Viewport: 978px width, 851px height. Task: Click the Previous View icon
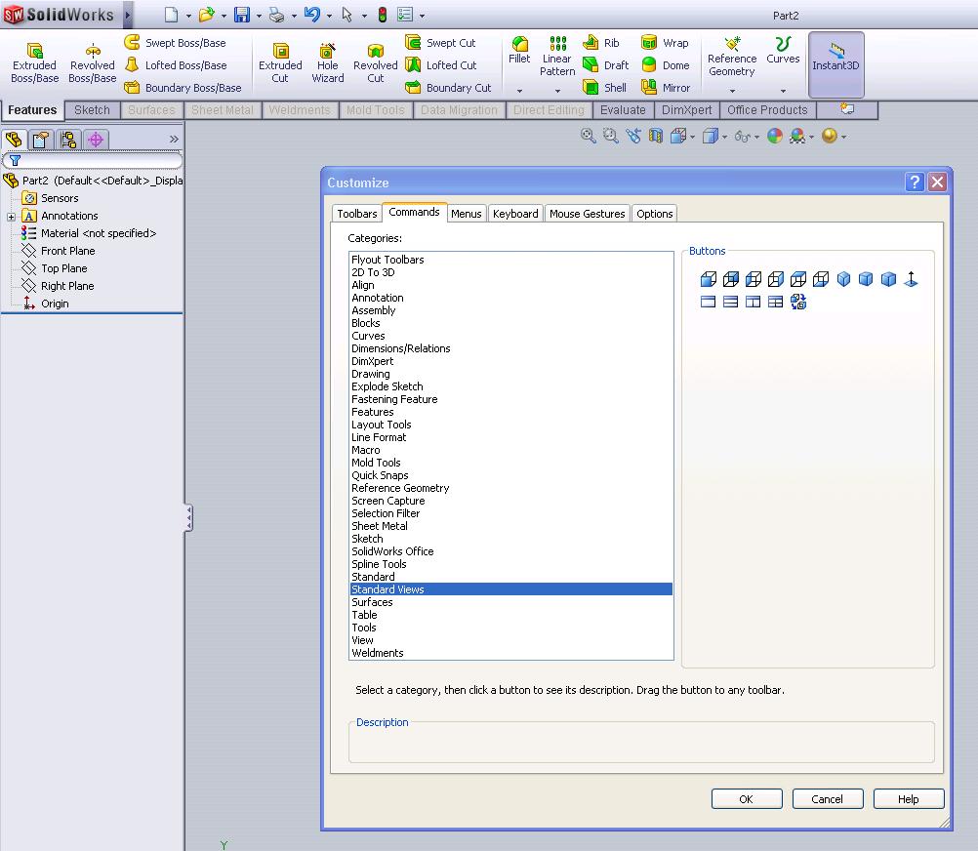633,136
